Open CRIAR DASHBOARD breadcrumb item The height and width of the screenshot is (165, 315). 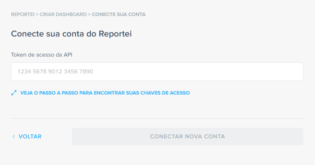click(63, 15)
